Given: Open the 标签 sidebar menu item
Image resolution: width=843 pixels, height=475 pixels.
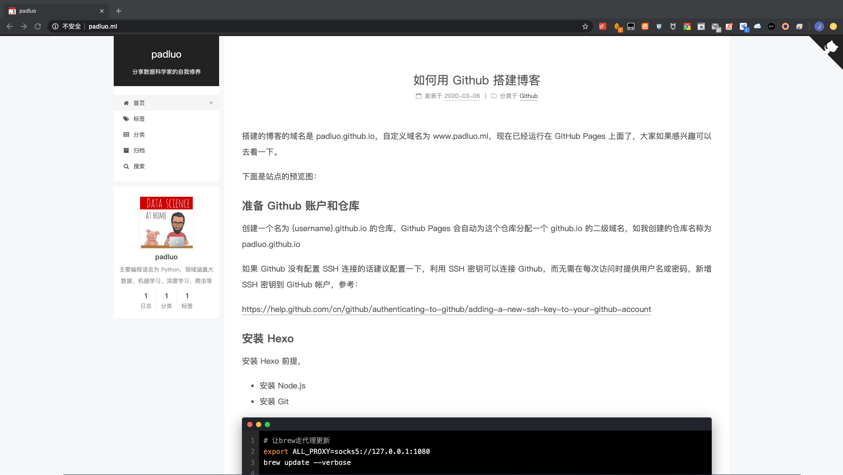Looking at the screenshot, I should (x=139, y=119).
